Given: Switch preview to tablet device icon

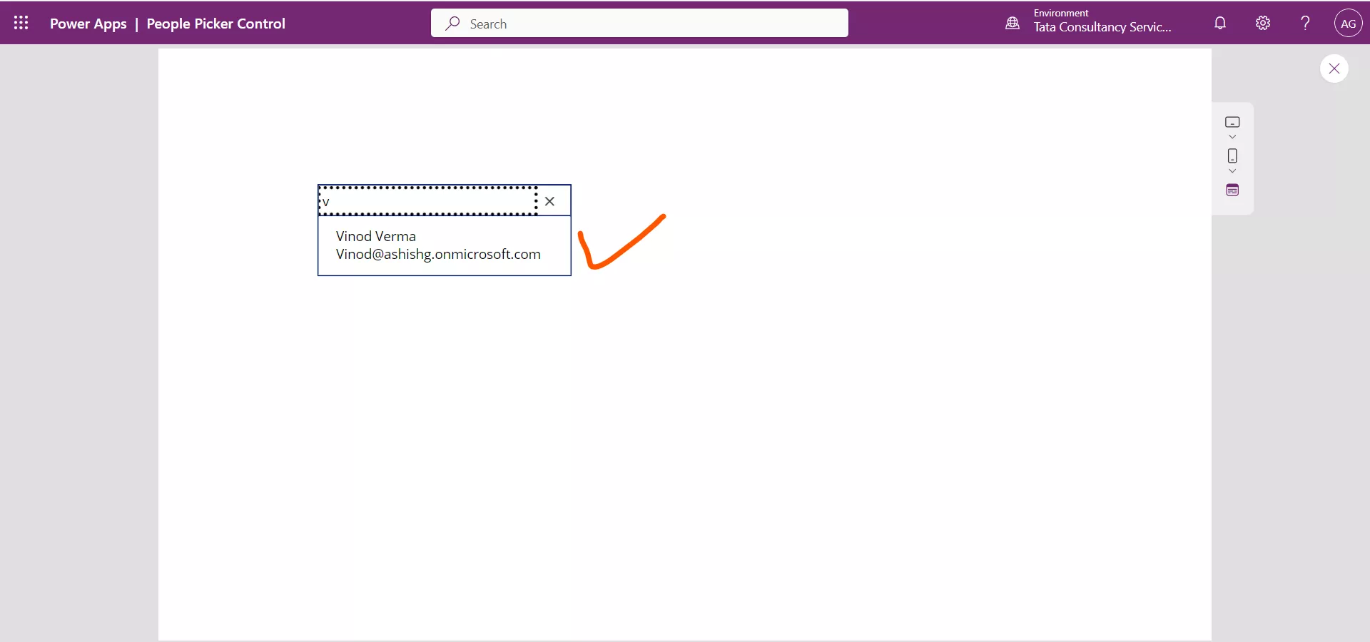Looking at the screenshot, I should [x=1232, y=123].
